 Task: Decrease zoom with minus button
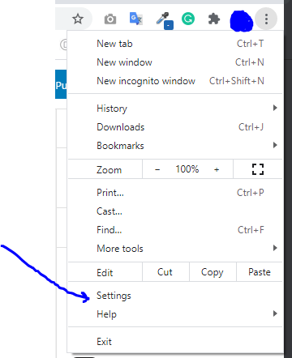[x=157, y=169]
